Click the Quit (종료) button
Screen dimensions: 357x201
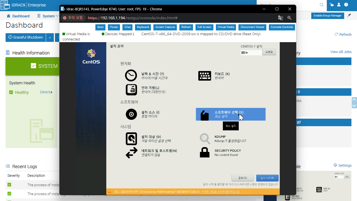[243, 178]
